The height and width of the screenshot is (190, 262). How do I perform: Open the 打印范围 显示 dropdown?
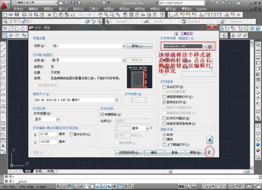click(58, 119)
